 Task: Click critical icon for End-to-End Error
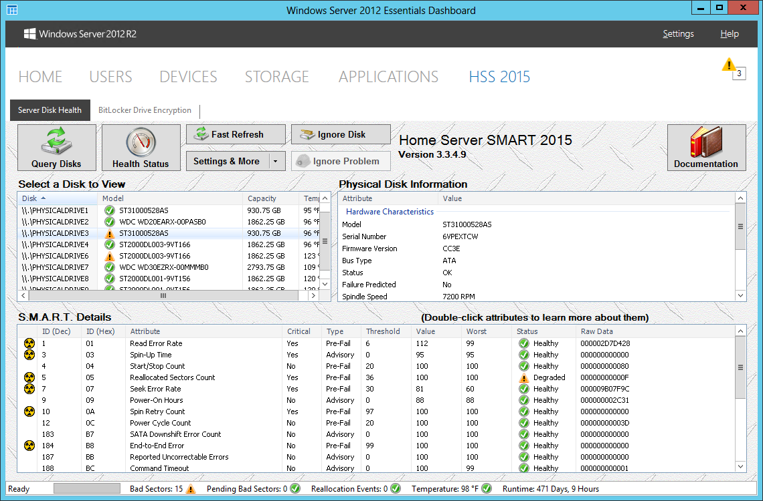coord(29,446)
